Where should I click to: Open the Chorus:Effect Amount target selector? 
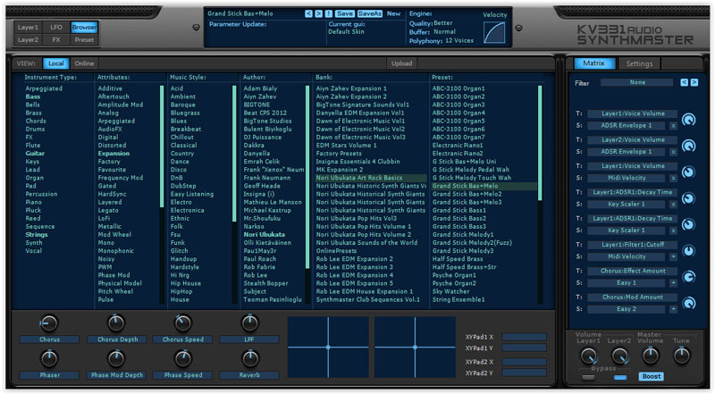[631, 271]
